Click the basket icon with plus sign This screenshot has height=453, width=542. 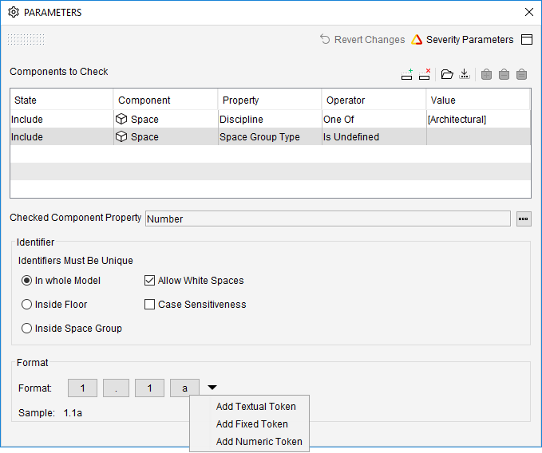486,74
